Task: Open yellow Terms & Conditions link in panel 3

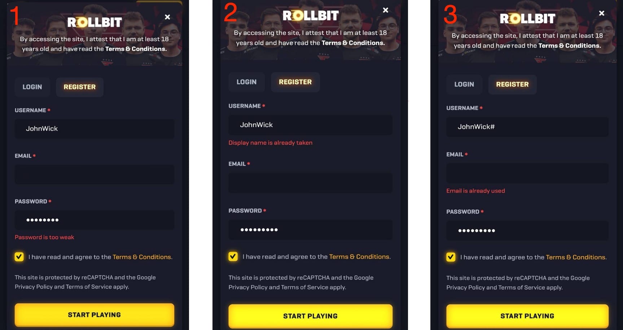Action: (x=576, y=257)
